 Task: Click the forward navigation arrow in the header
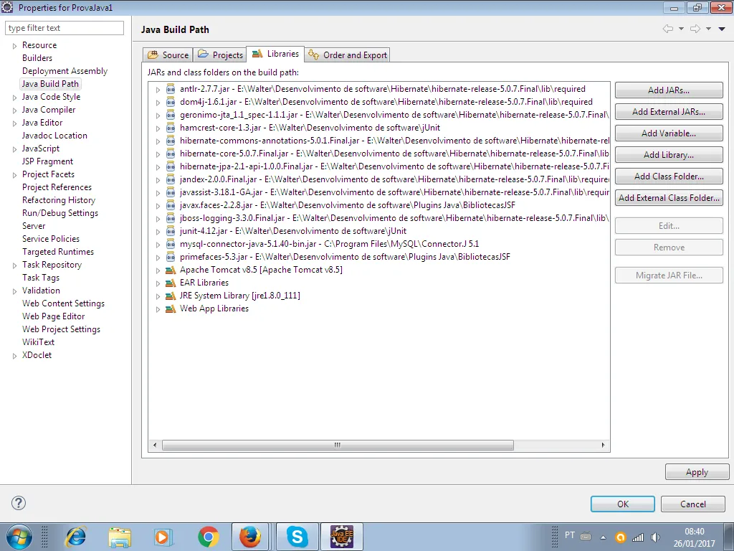[695, 29]
